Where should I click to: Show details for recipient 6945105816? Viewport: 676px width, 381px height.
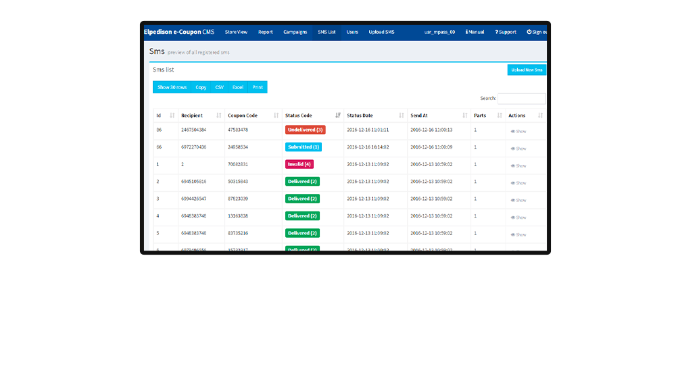pyautogui.click(x=518, y=183)
